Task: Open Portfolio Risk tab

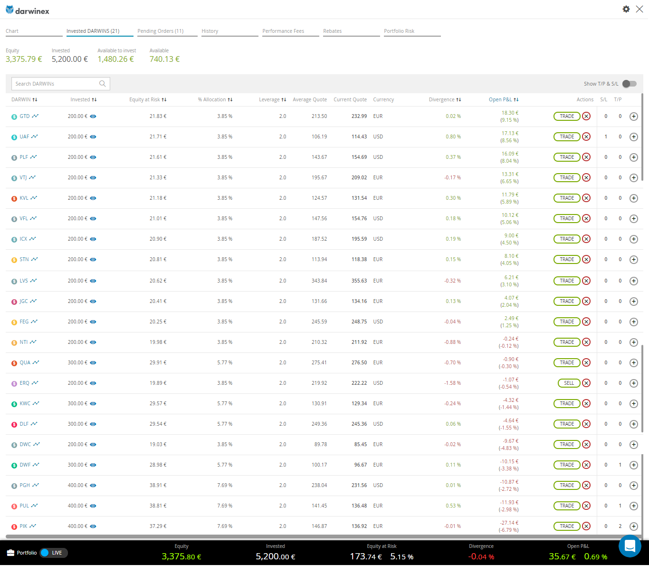Action: (412, 31)
